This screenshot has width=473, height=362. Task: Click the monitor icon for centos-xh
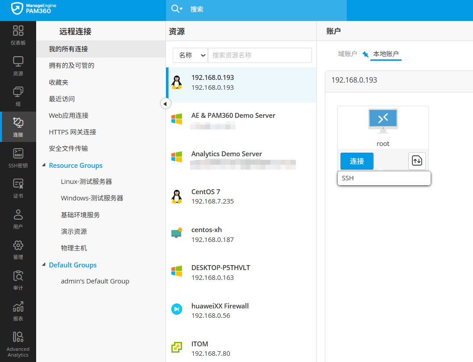pos(177,233)
